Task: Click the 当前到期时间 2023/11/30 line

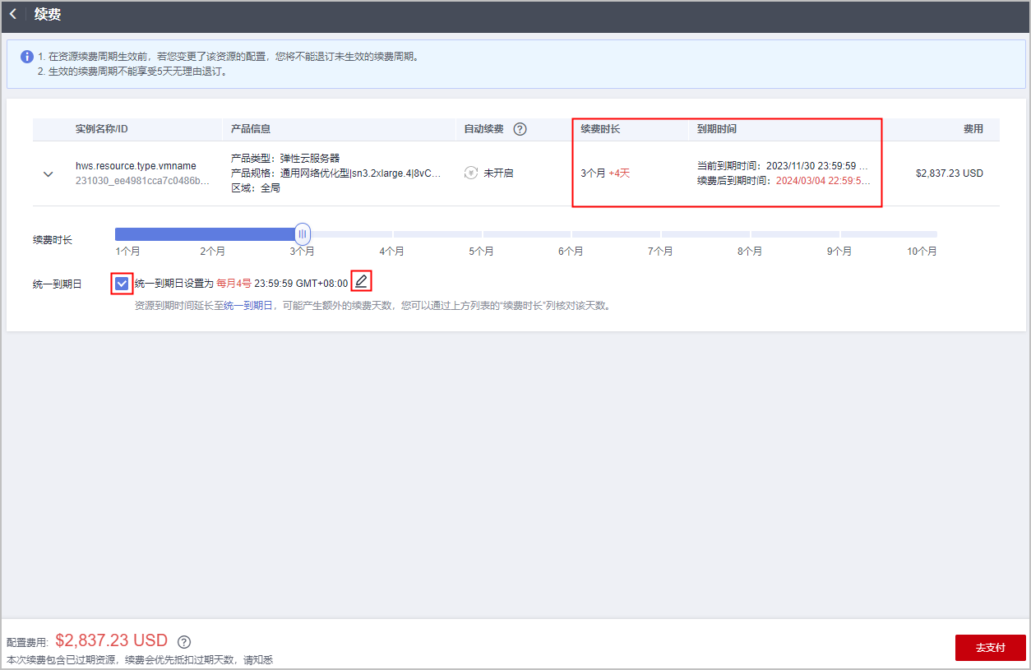Action: [783, 166]
